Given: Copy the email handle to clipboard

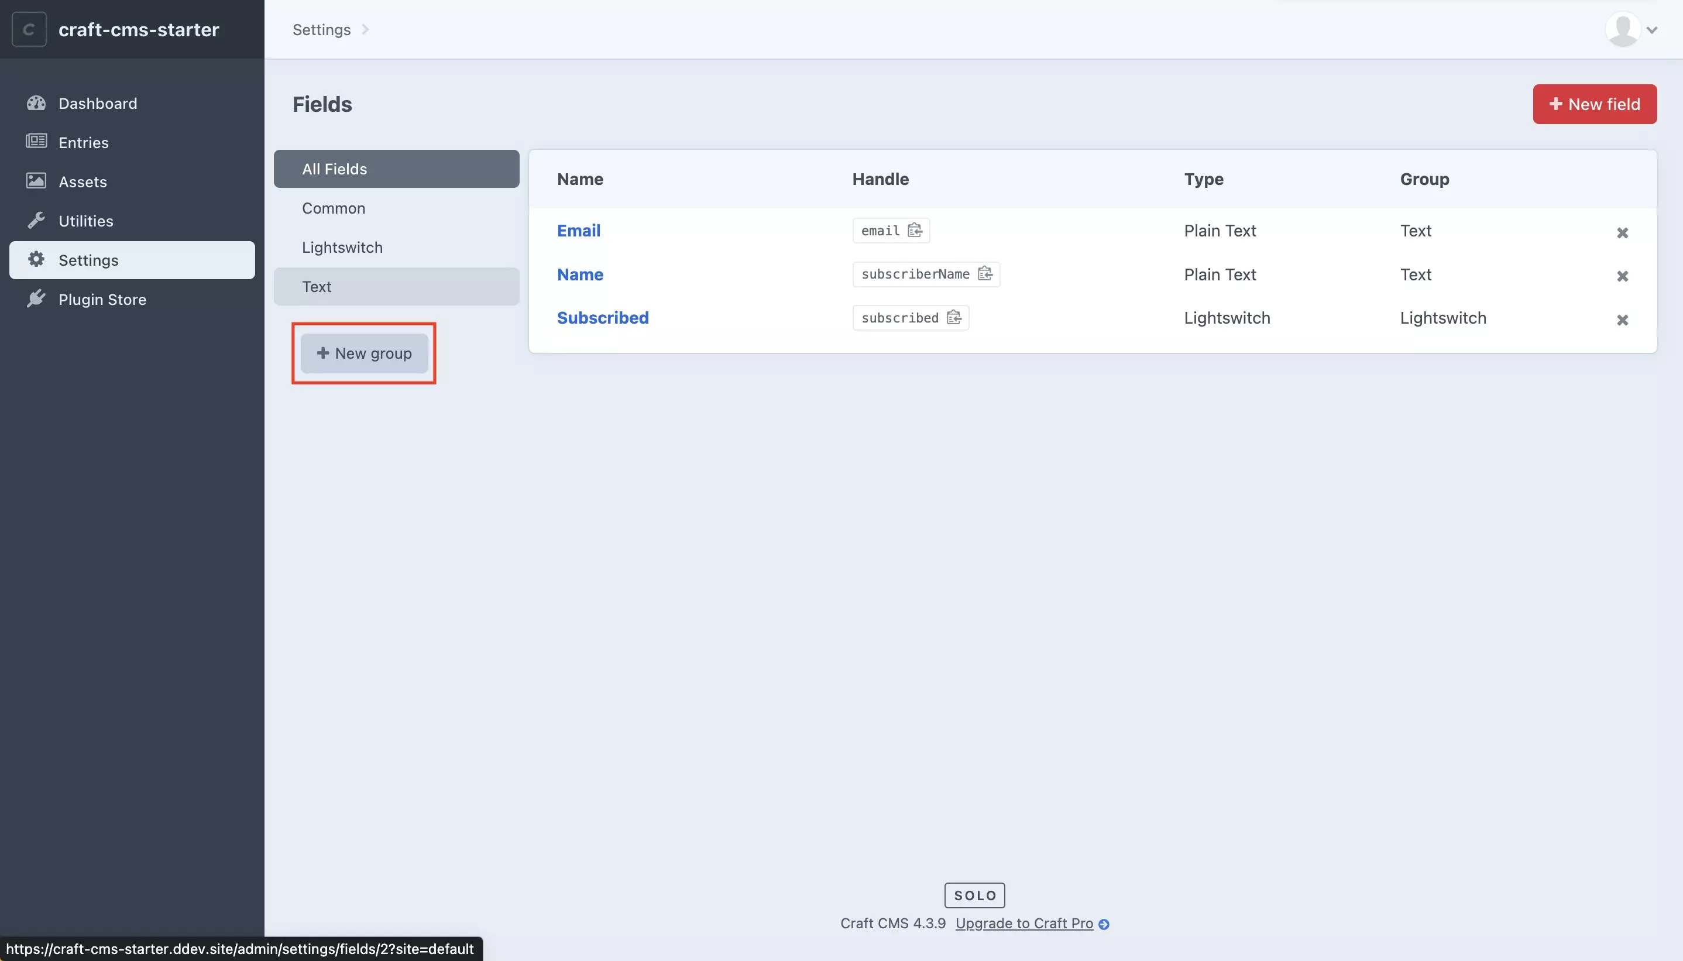Looking at the screenshot, I should [915, 231].
